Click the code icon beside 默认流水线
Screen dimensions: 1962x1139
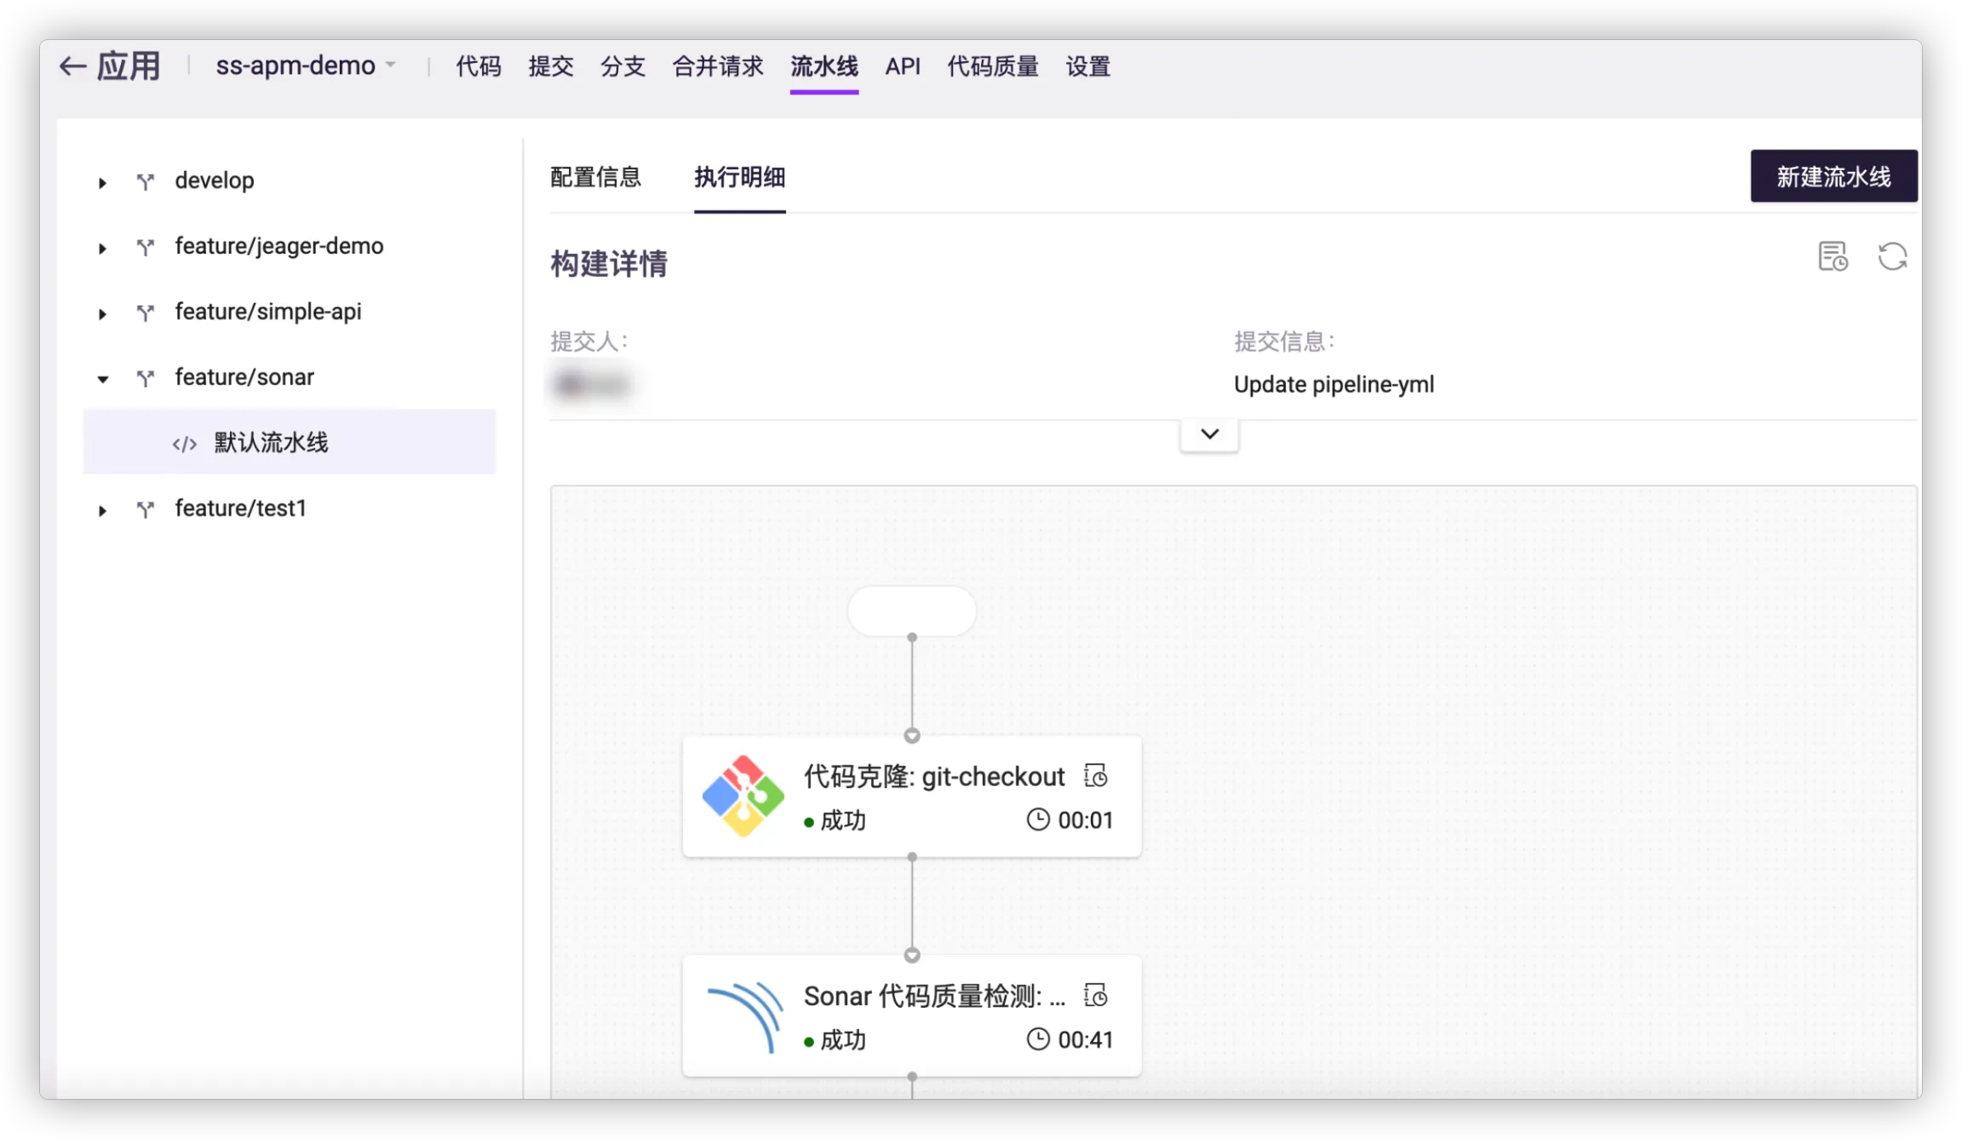pos(185,444)
